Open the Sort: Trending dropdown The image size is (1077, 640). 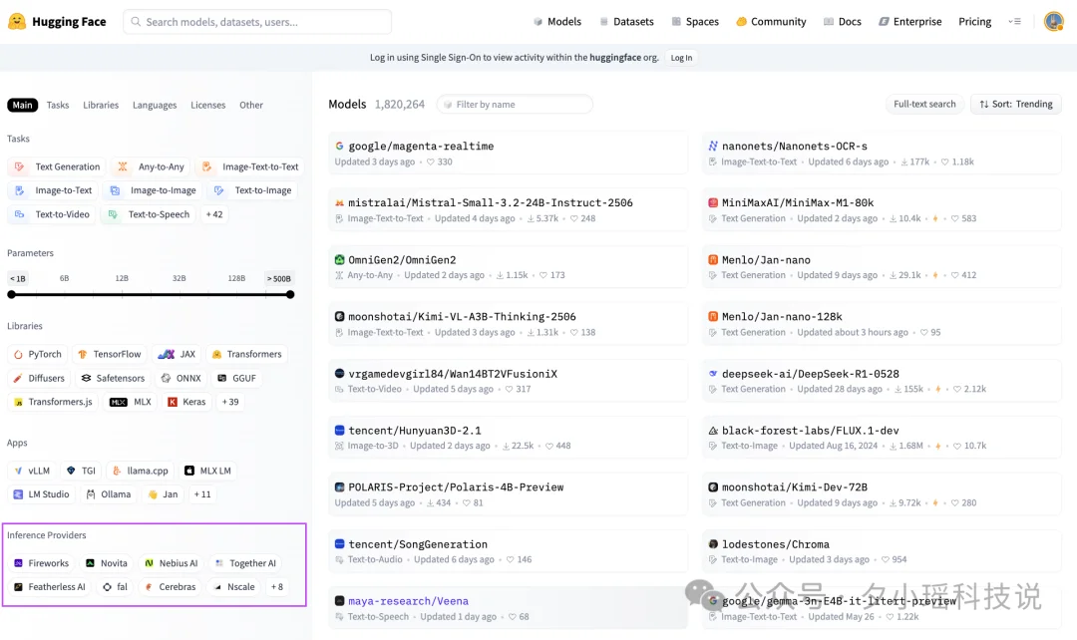click(x=1016, y=105)
